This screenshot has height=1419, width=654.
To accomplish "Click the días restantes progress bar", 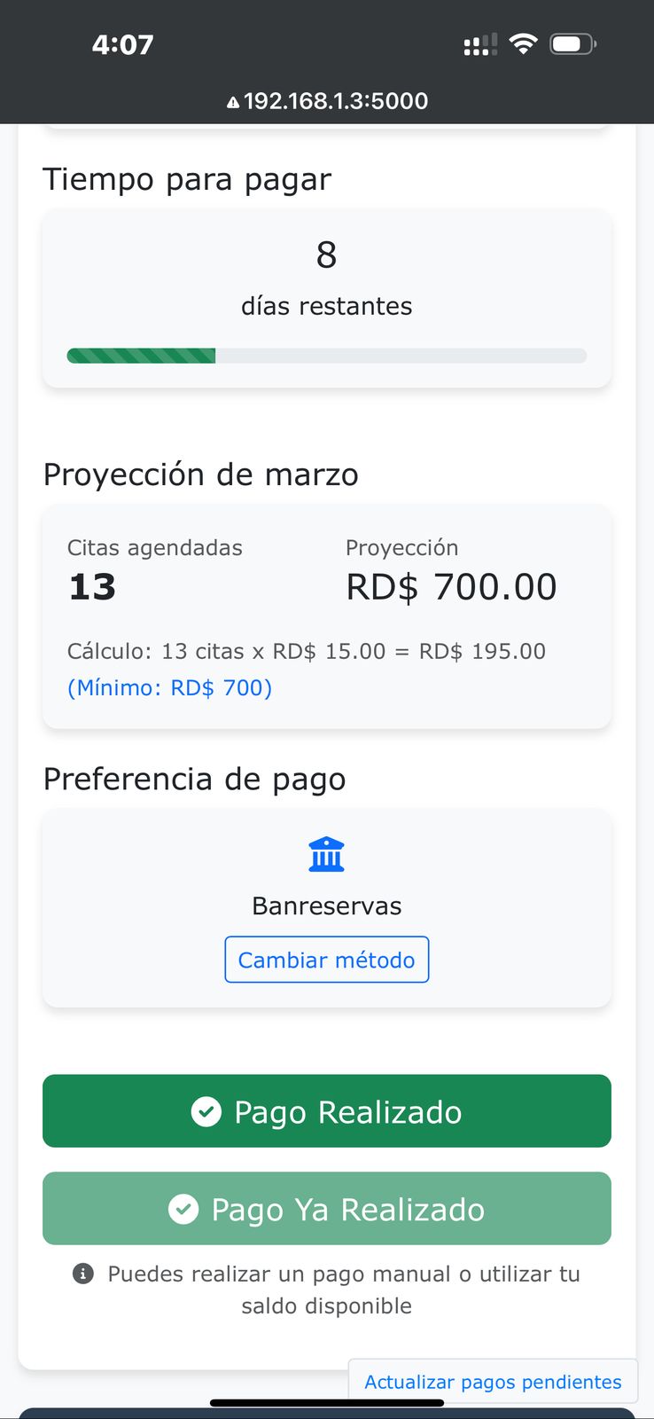I will pyautogui.click(x=326, y=356).
